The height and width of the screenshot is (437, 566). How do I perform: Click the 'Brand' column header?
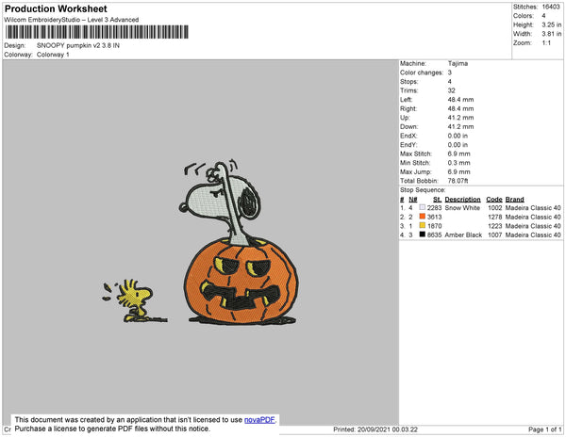coord(514,200)
